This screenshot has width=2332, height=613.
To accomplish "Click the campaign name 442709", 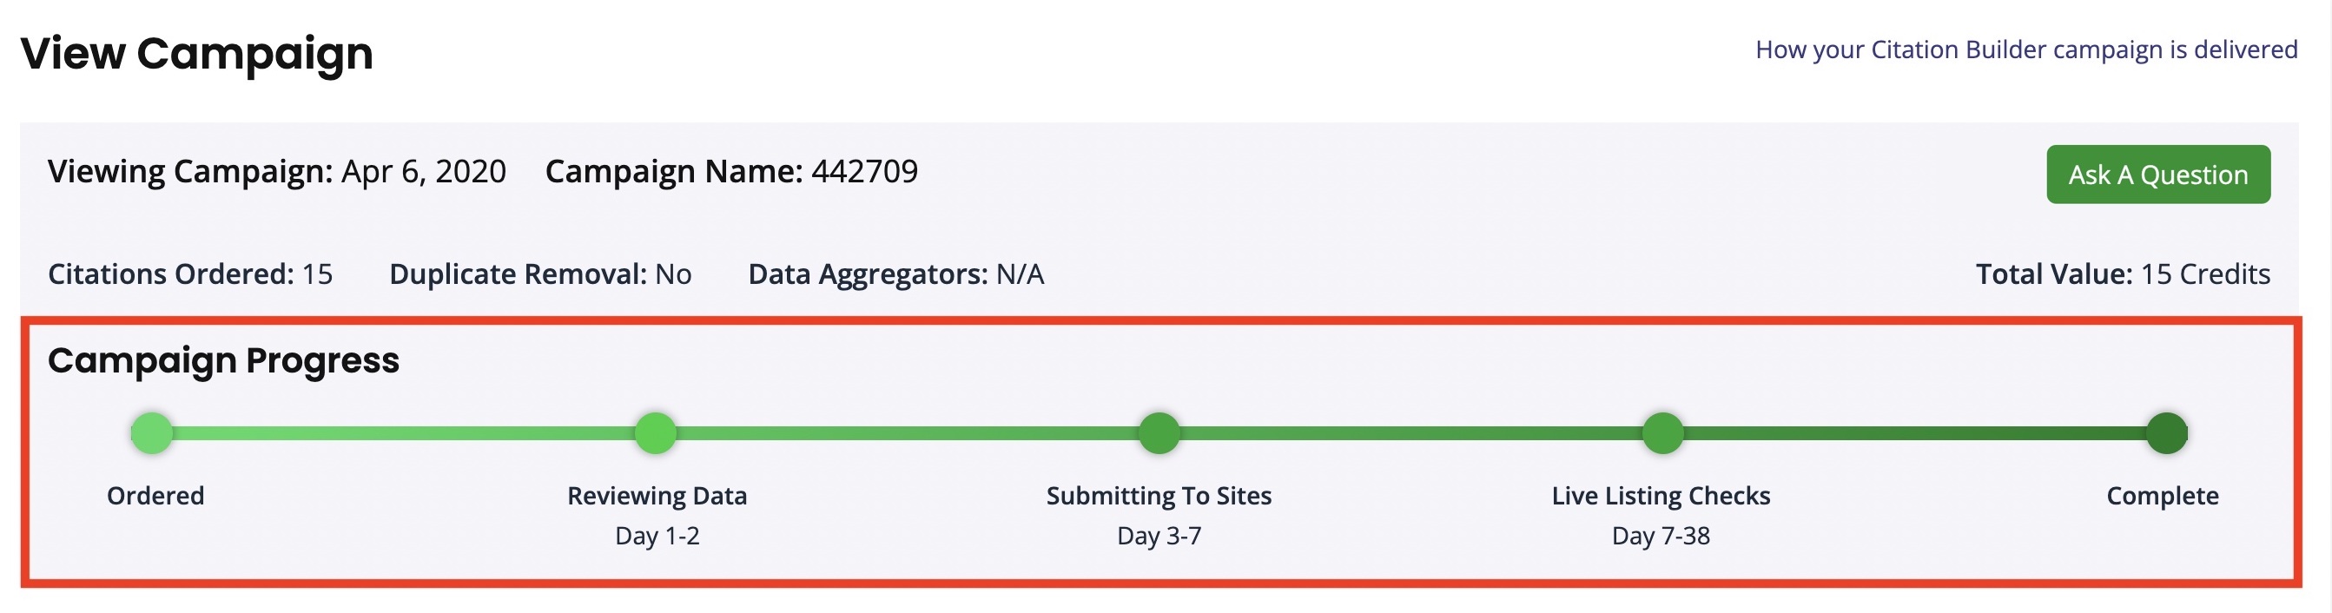I will [x=863, y=171].
